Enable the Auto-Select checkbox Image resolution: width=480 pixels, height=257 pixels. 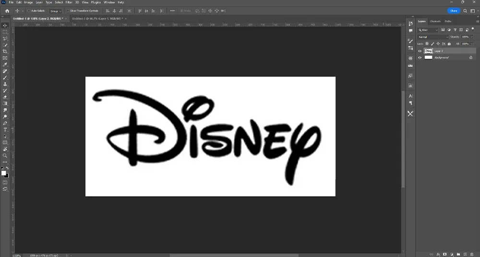pyautogui.click(x=29, y=11)
